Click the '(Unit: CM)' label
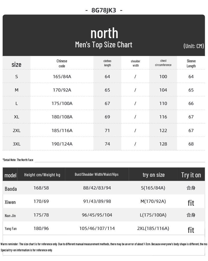The height and width of the screenshot is (261, 208). 194,46
